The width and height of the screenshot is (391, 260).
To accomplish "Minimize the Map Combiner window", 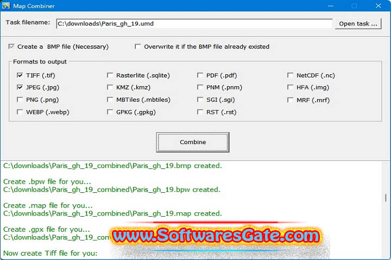I will (x=331, y=6).
